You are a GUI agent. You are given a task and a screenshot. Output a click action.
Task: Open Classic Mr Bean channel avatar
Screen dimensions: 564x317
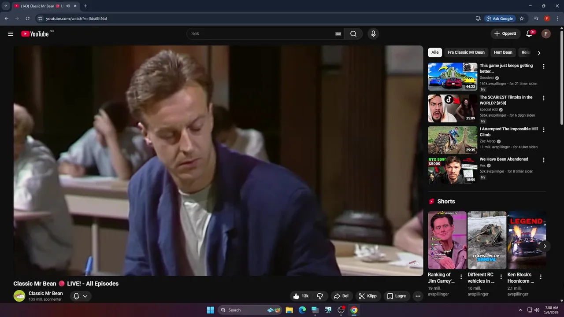click(19, 296)
